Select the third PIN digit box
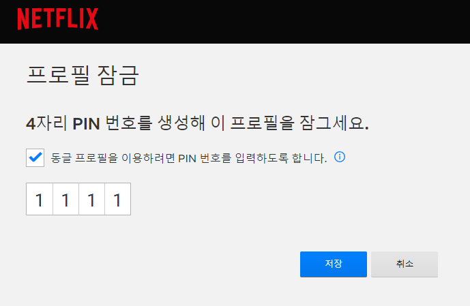 (x=91, y=199)
